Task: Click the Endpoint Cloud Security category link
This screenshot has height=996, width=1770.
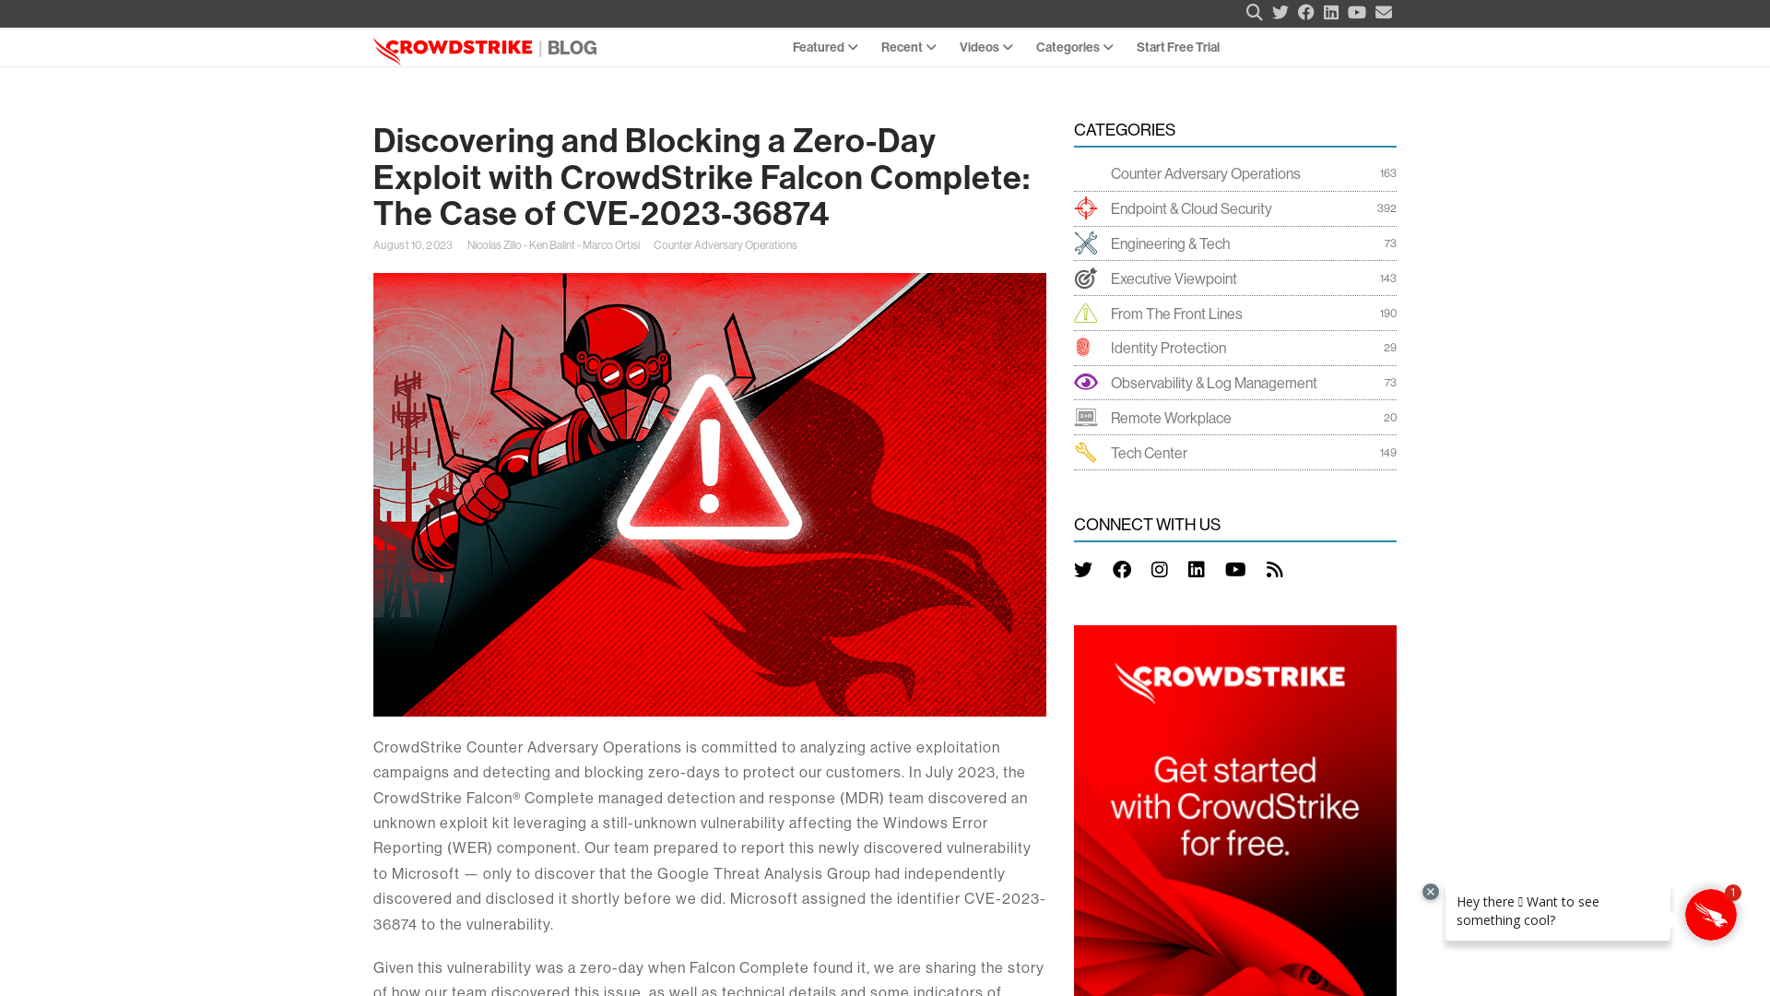Action: coord(1191,207)
